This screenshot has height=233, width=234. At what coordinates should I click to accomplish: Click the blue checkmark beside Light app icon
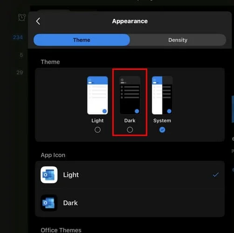216,175
